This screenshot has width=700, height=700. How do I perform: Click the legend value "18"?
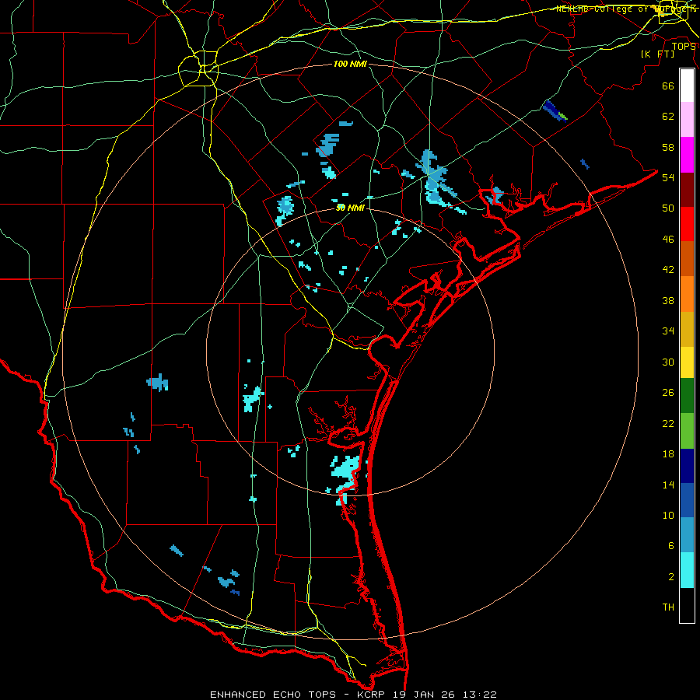(x=668, y=454)
